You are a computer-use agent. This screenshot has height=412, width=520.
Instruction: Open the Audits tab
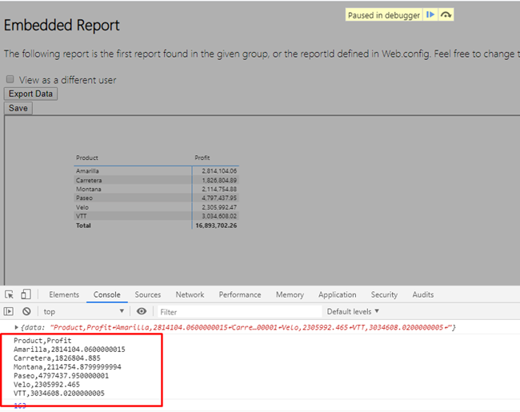click(x=423, y=294)
